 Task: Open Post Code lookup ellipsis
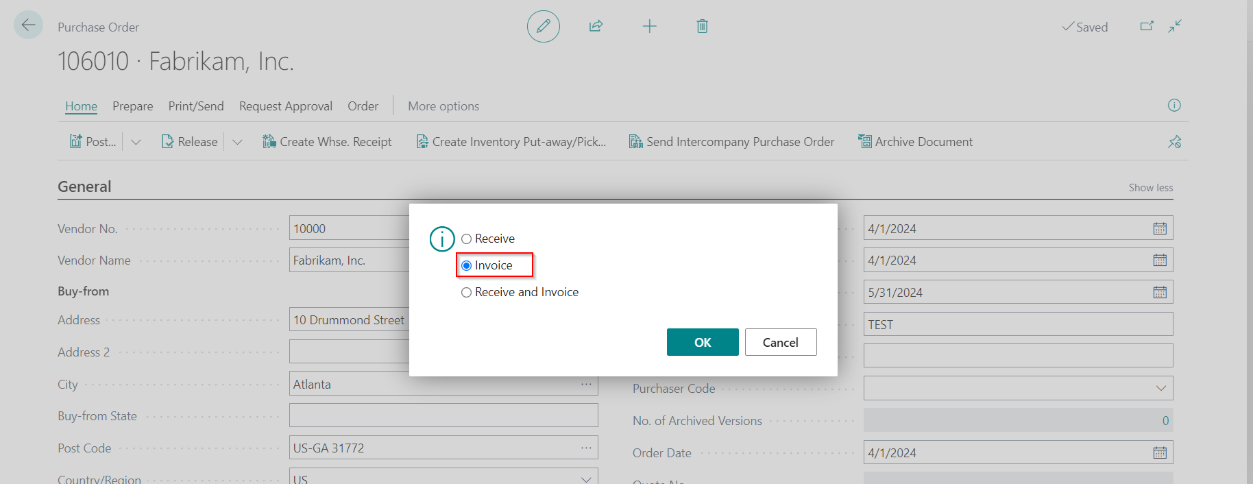[x=586, y=448]
